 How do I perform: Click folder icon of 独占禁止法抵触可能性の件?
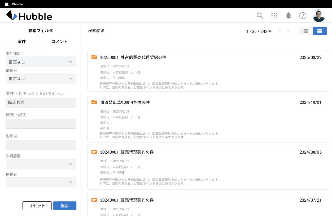coord(94,102)
